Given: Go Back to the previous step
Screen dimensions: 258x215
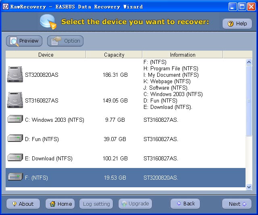Looking at the screenshot, I should pyautogui.click(x=185, y=204).
